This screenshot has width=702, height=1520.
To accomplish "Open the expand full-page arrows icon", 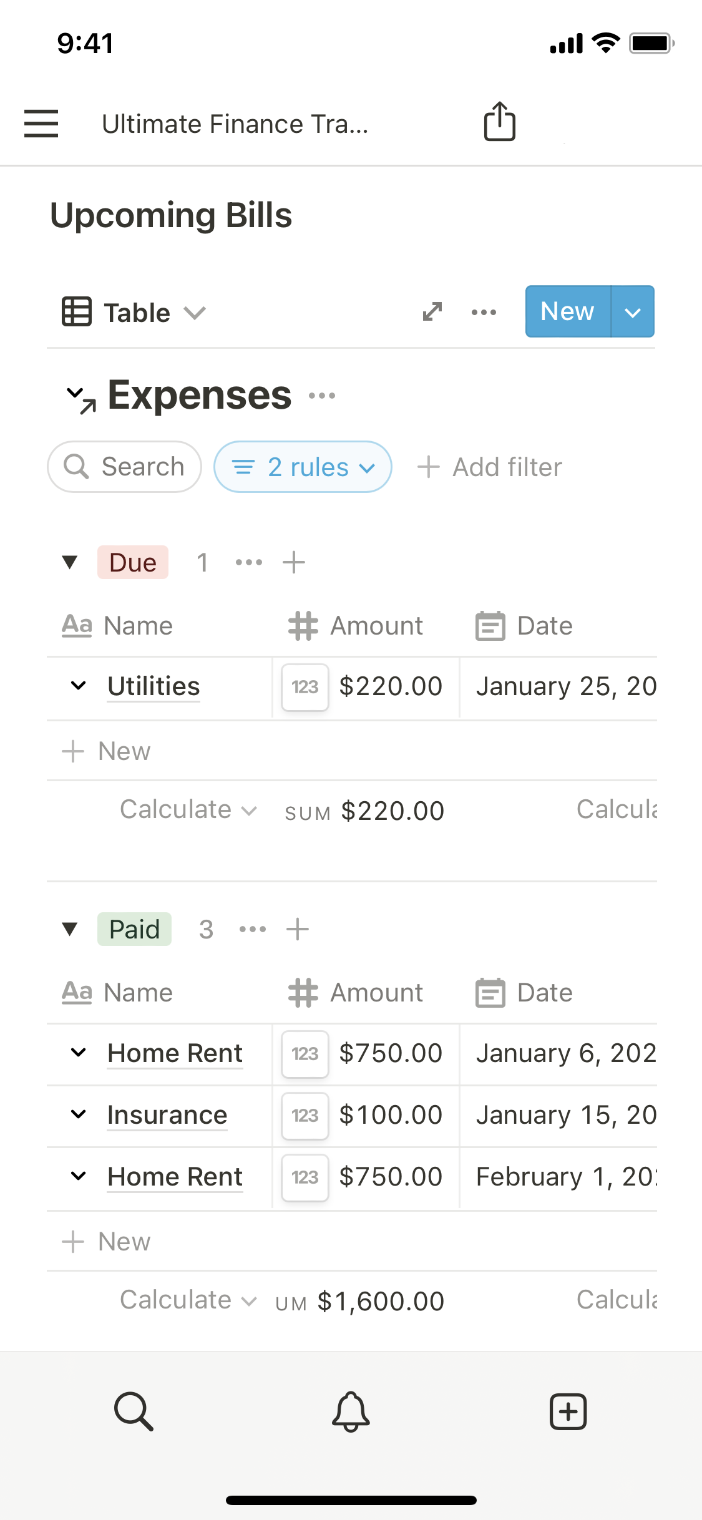I will pos(432,311).
